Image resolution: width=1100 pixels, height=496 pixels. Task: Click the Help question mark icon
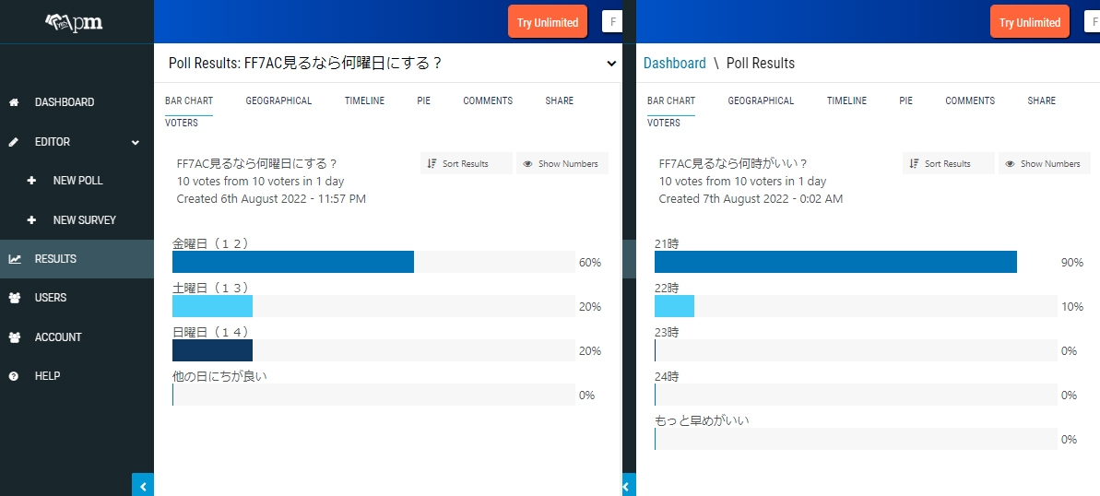(x=14, y=376)
